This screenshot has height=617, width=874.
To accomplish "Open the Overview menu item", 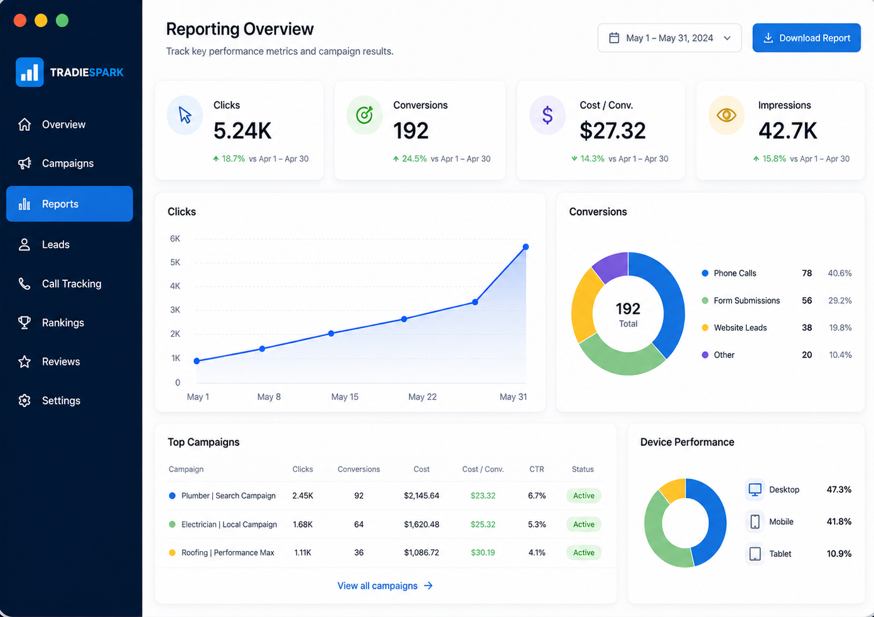I will tap(70, 124).
